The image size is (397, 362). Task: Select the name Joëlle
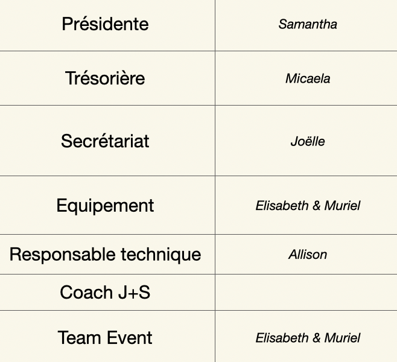tap(308, 142)
